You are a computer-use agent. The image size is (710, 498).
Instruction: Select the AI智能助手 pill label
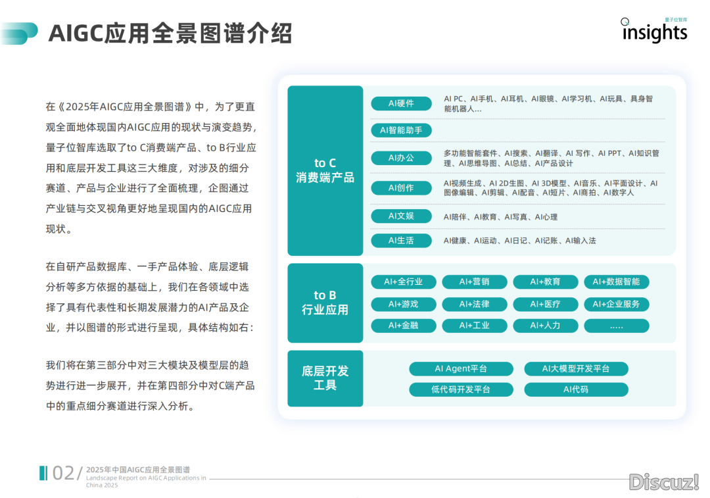[401, 130]
